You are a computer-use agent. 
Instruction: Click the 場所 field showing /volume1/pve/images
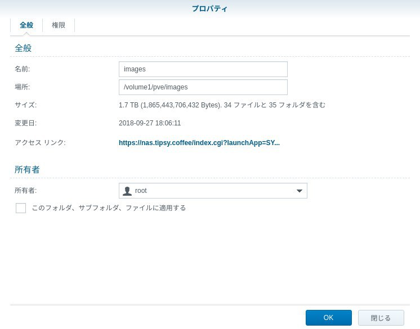pyautogui.click(x=203, y=87)
